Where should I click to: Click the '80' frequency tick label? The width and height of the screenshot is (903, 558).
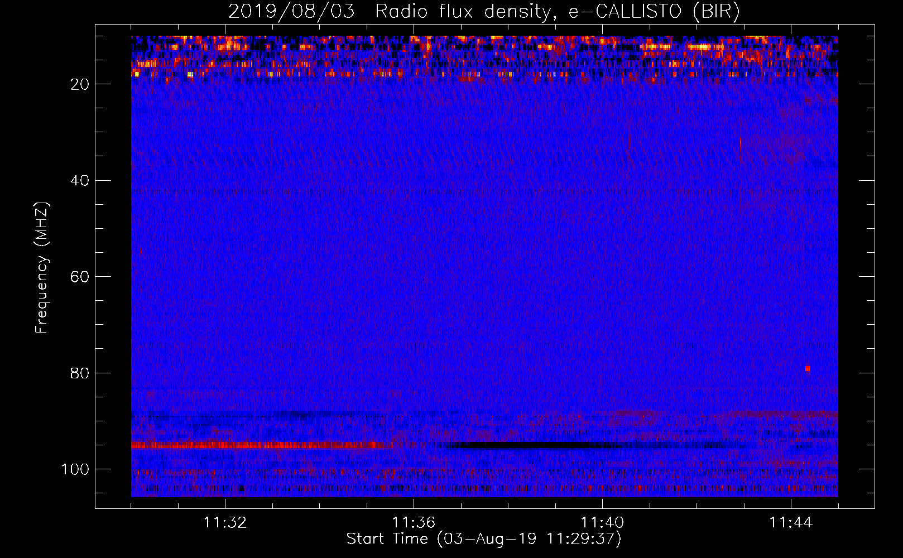(80, 373)
